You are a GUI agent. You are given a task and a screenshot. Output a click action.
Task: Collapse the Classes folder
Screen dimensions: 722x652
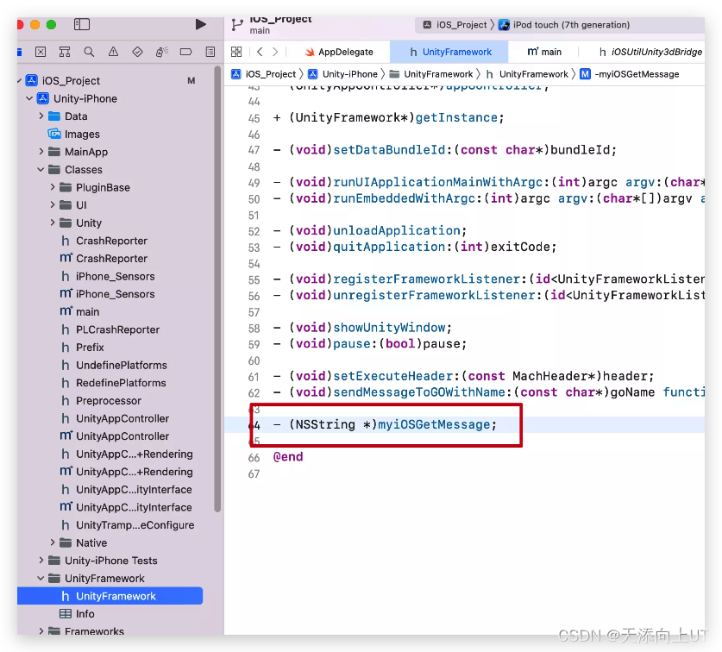[41, 169]
